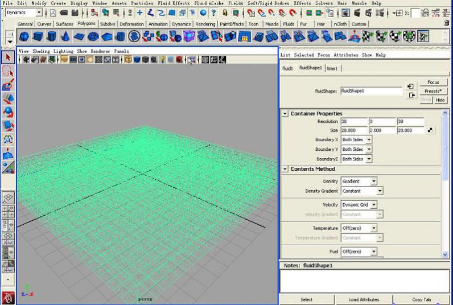This screenshot has height=305, width=453.
Task: Open the Temperature dropdown
Action: [x=373, y=228]
